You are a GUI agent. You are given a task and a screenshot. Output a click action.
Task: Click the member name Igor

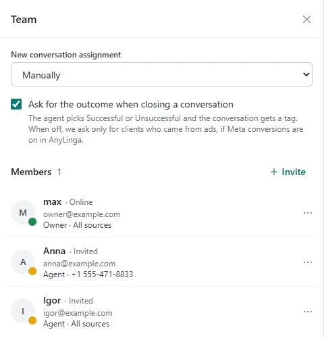(52, 301)
